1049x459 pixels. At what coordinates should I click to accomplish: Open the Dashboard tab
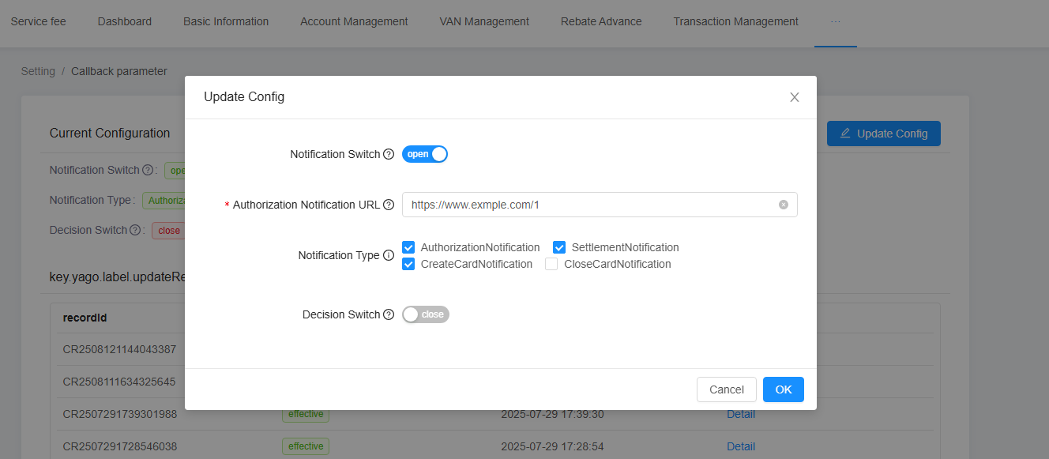pos(125,21)
